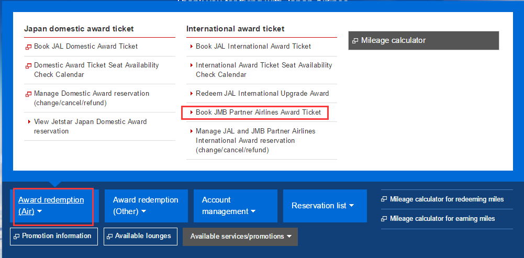The width and height of the screenshot is (524, 258).
Task: Click the icon before Domestic Award Ticket Seat Availability
Action: 28,66
